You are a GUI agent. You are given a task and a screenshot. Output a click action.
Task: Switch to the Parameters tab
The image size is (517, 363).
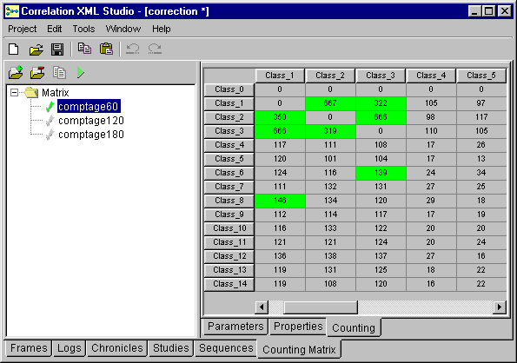235,327
